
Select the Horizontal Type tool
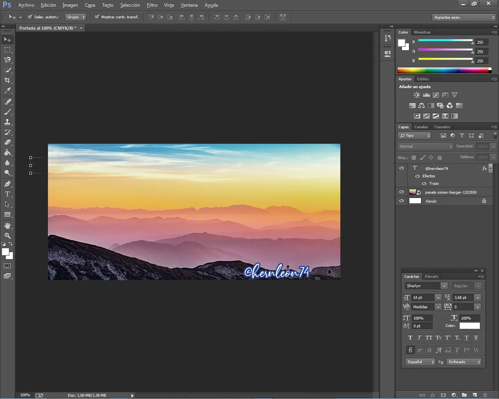[x=7, y=194]
